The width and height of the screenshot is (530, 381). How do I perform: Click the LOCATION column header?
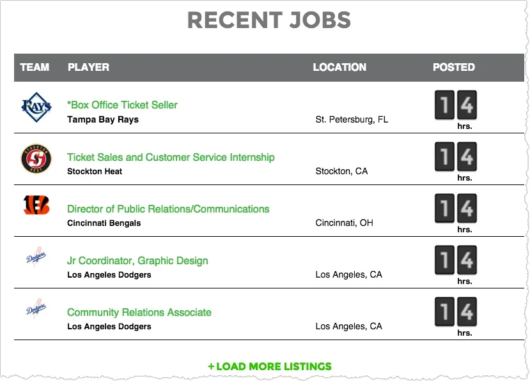click(339, 67)
